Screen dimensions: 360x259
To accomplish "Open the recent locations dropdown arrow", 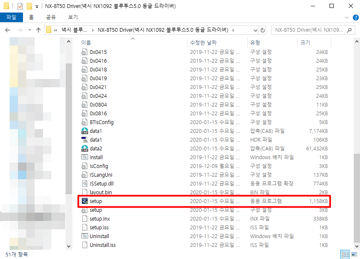I will 30,30.
